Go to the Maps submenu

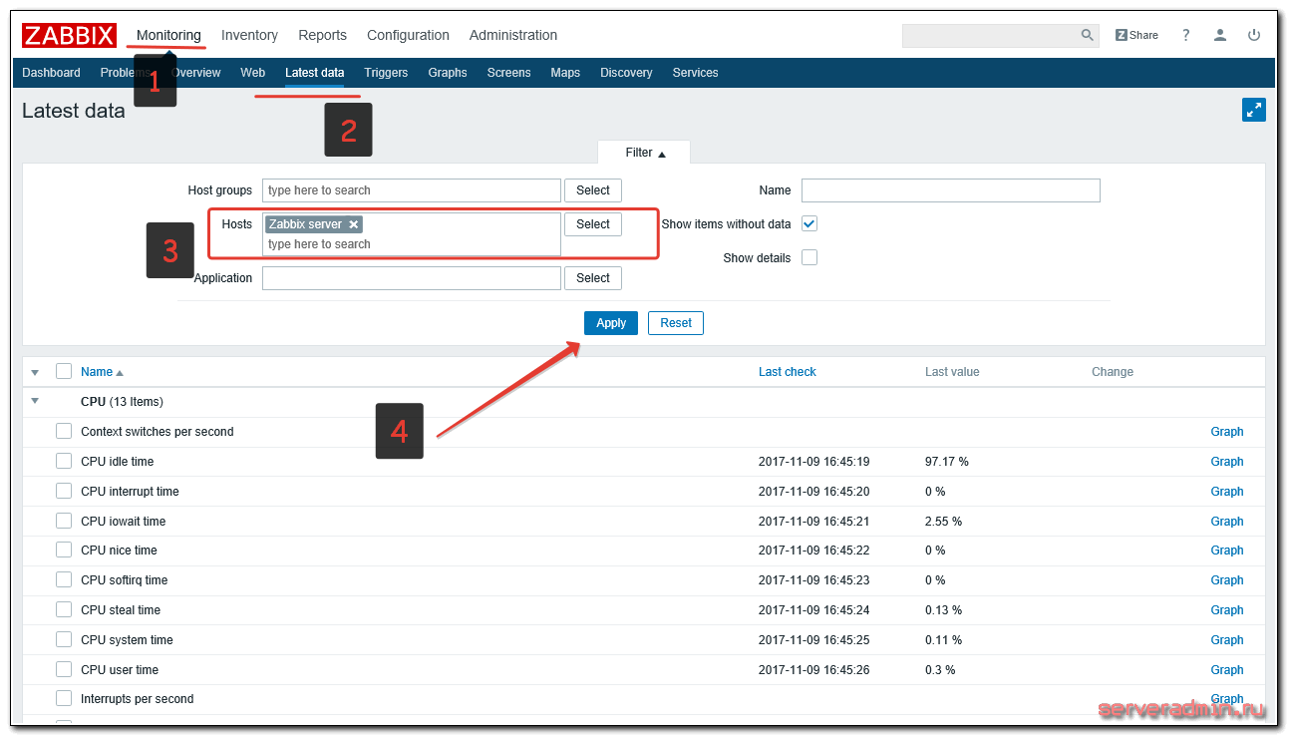coord(565,73)
